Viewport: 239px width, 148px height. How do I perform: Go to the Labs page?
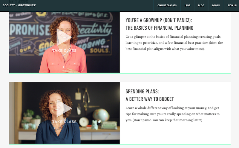coord(187,5)
